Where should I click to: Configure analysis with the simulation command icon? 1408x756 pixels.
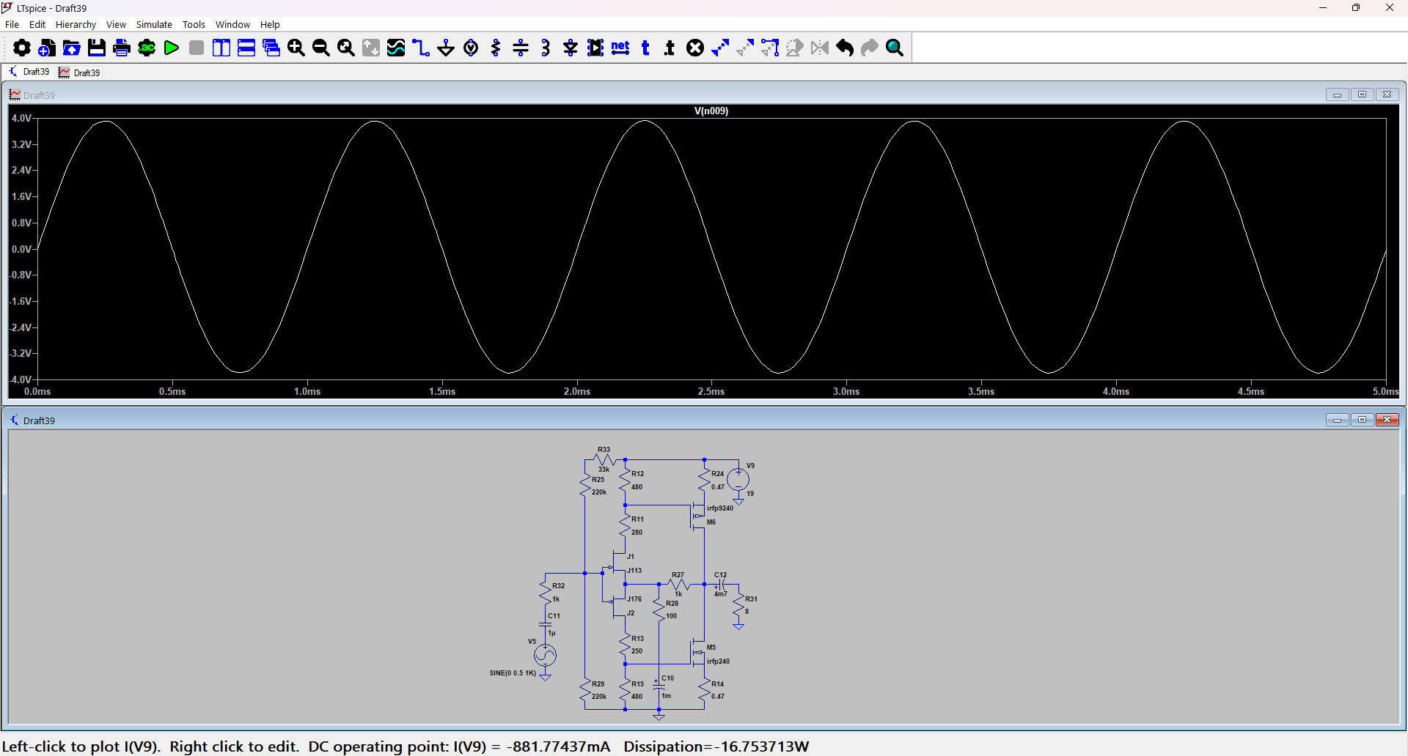coord(147,48)
